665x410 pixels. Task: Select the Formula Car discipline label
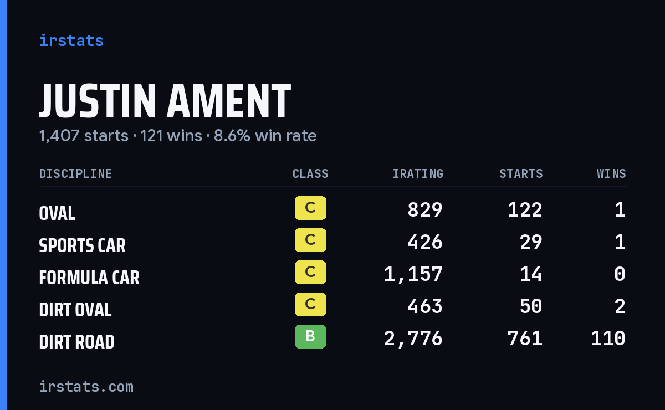[89, 278]
